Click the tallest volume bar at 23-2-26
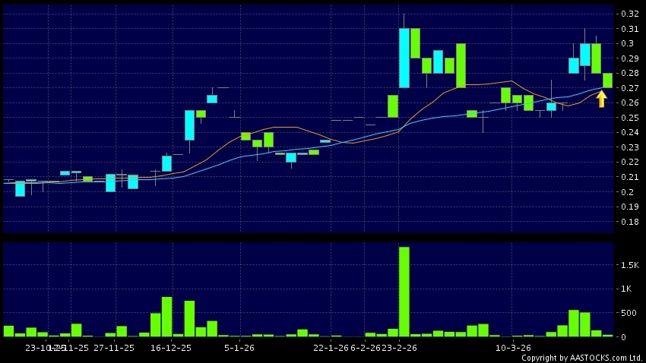 click(x=404, y=292)
